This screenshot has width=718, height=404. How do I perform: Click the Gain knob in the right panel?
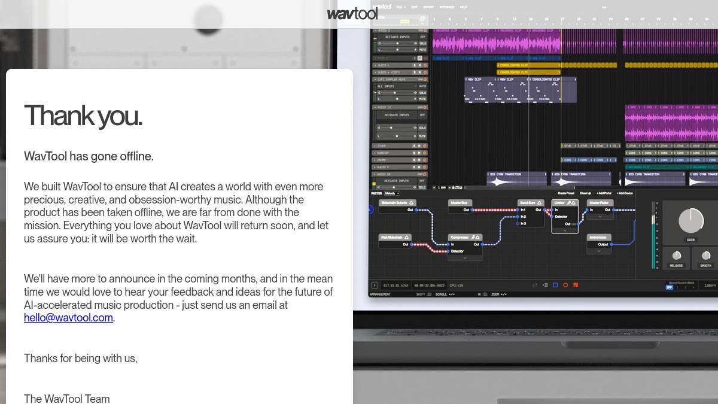pyautogui.click(x=691, y=221)
